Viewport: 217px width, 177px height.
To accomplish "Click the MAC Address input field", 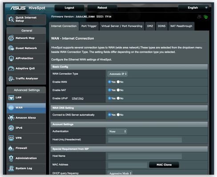I will pyautogui.click(x=128, y=165).
